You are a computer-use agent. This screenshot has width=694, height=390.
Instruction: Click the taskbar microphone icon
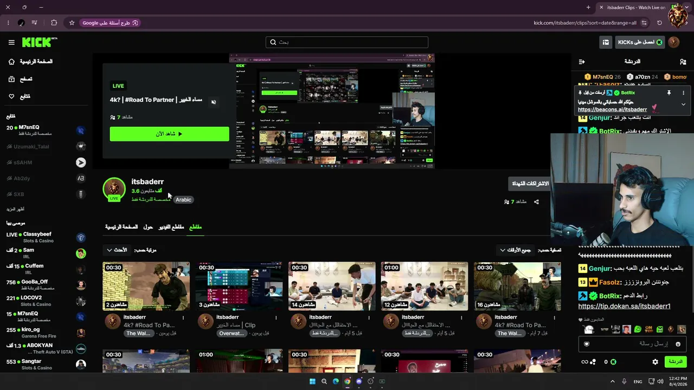pos(624,381)
